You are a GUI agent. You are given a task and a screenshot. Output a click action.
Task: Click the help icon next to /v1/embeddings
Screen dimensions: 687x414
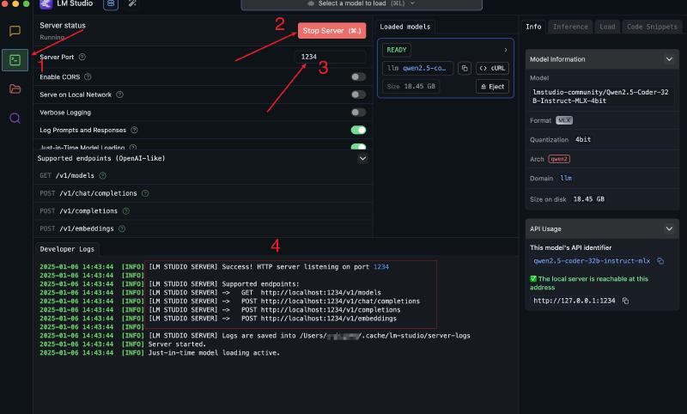[122, 228]
